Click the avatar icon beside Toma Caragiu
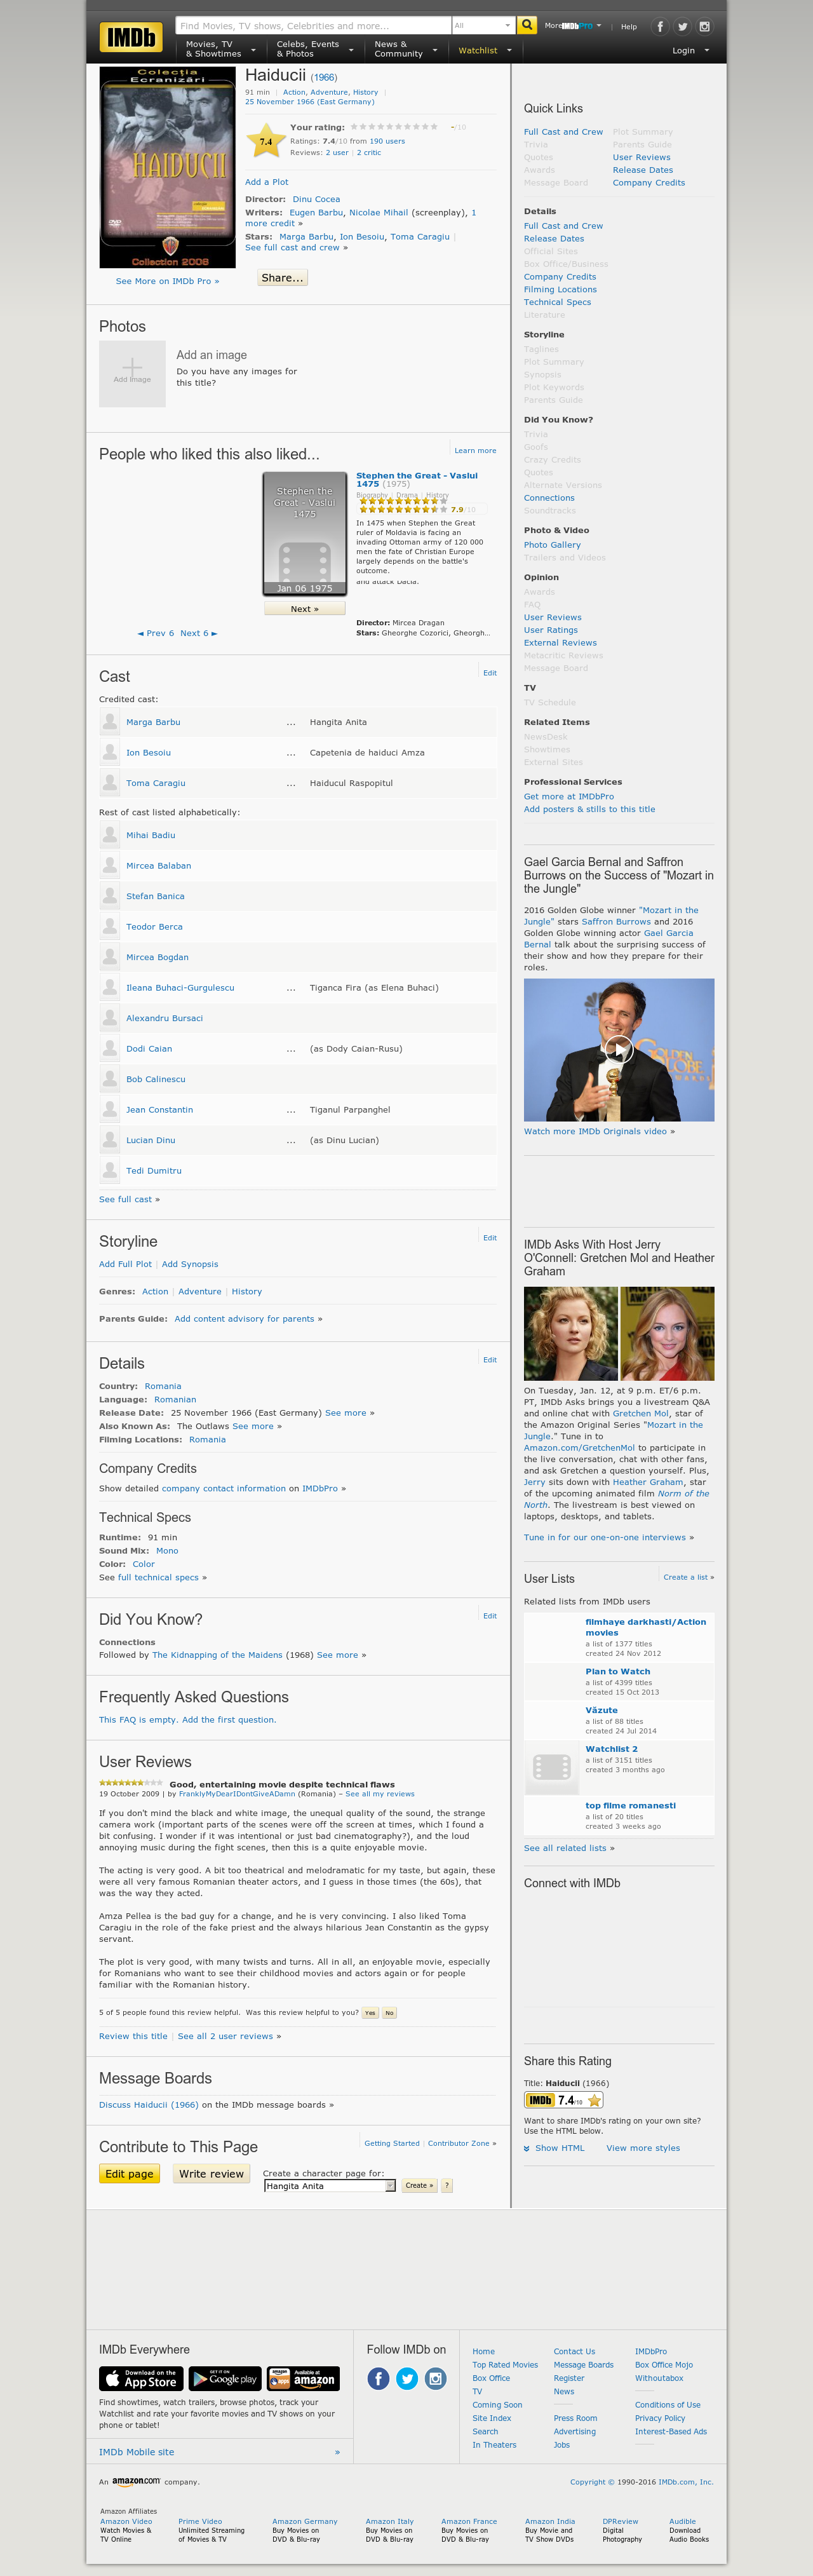Viewport: 813px width, 2576px height. click(110, 783)
